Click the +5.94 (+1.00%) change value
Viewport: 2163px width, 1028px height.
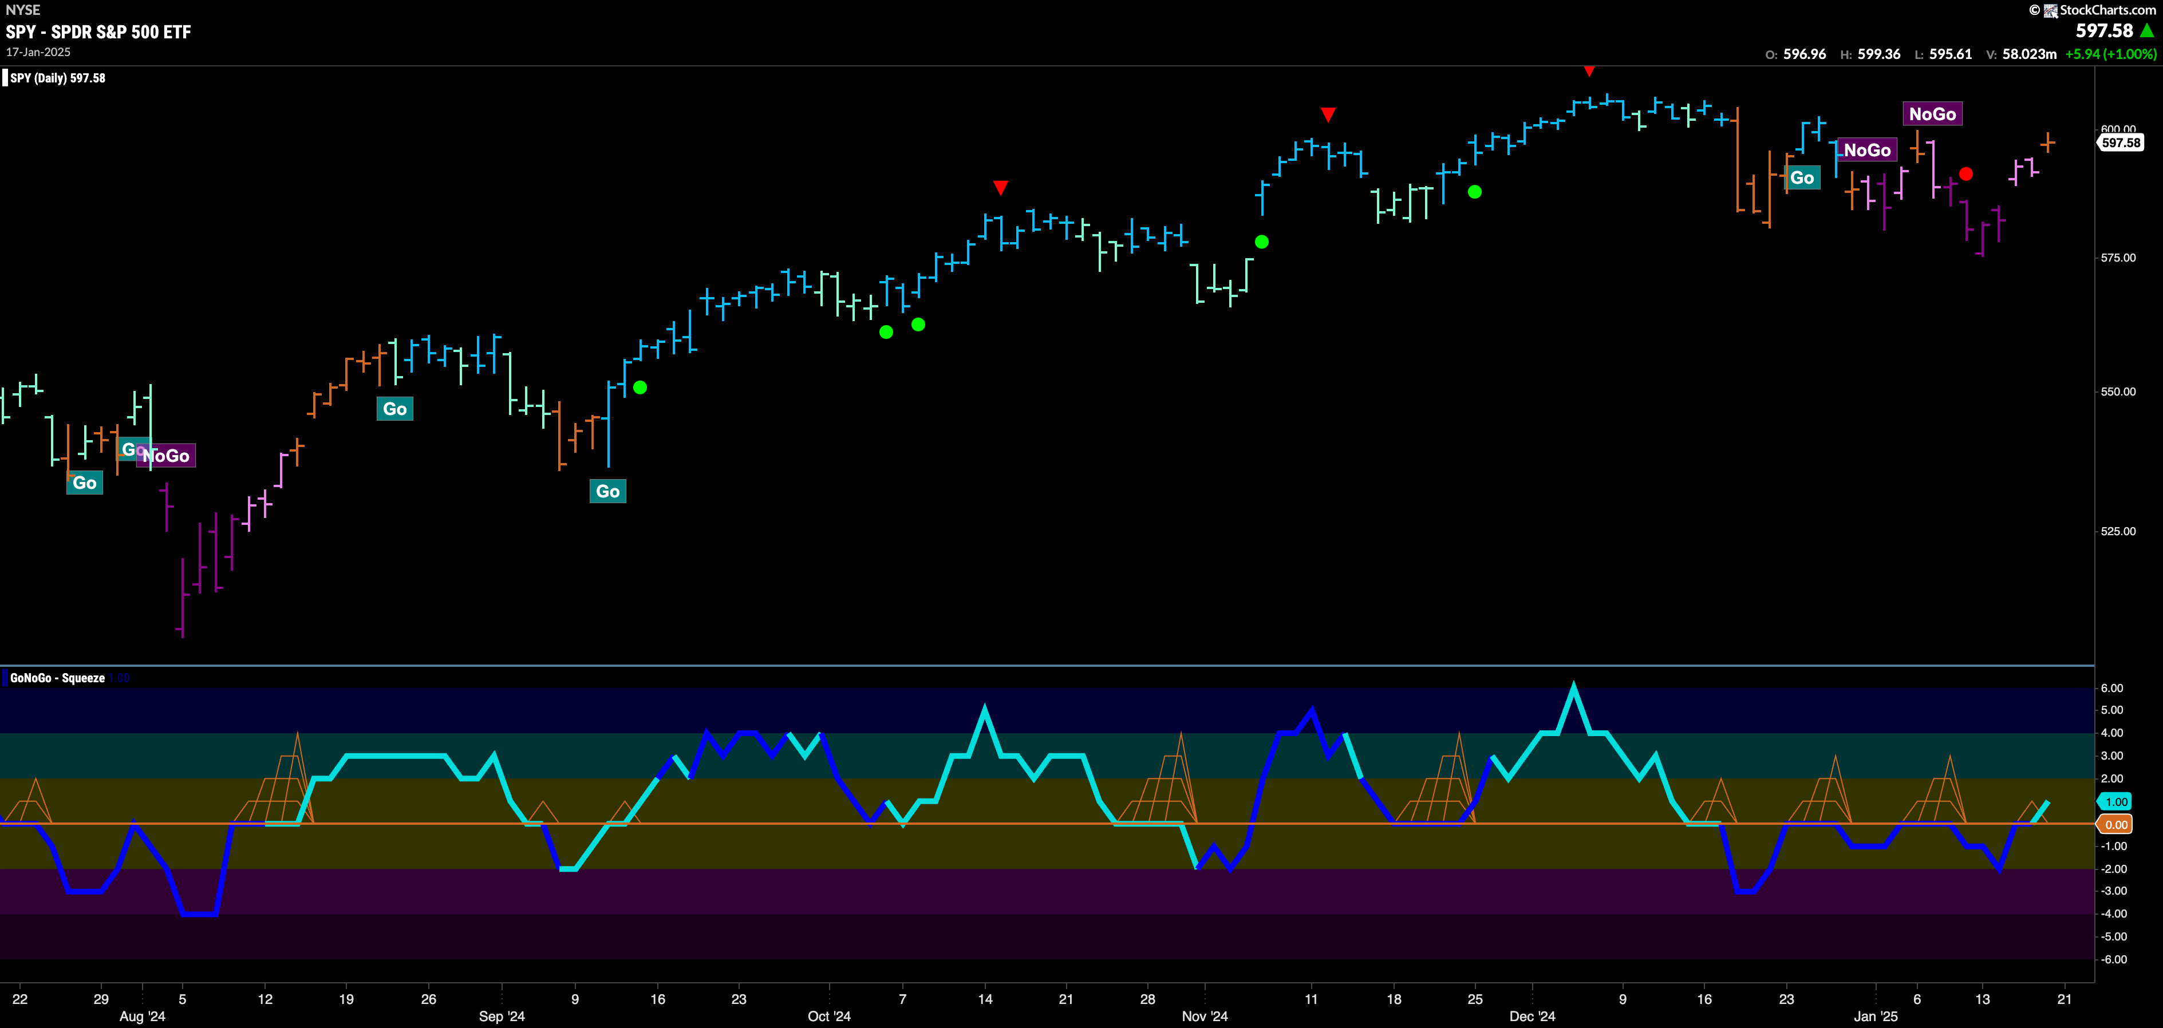2110,54
